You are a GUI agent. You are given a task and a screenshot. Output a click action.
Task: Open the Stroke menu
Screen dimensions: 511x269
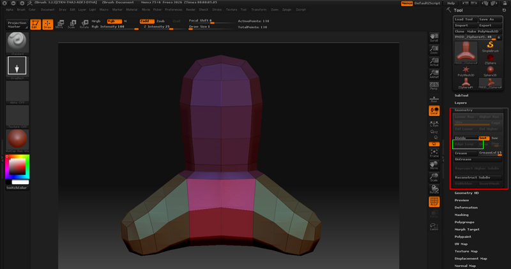[217, 10]
